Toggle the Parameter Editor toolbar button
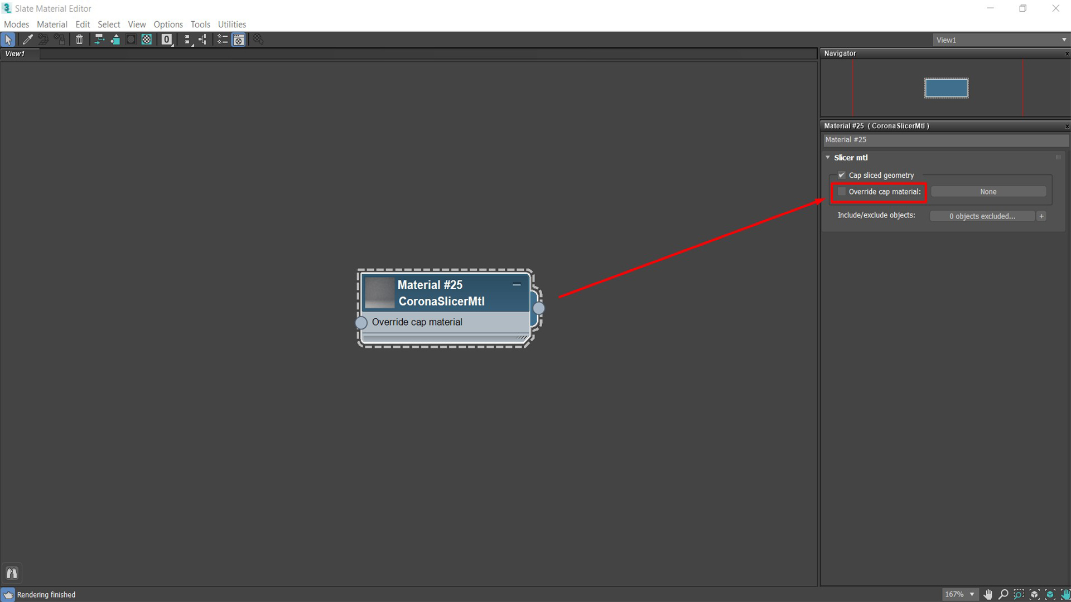The height and width of the screenshot is (602, 1071). 239,40
